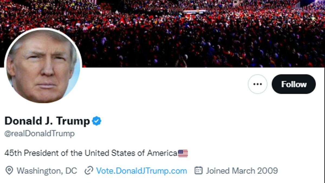Click the word Follow on the button

click(294, 84)
